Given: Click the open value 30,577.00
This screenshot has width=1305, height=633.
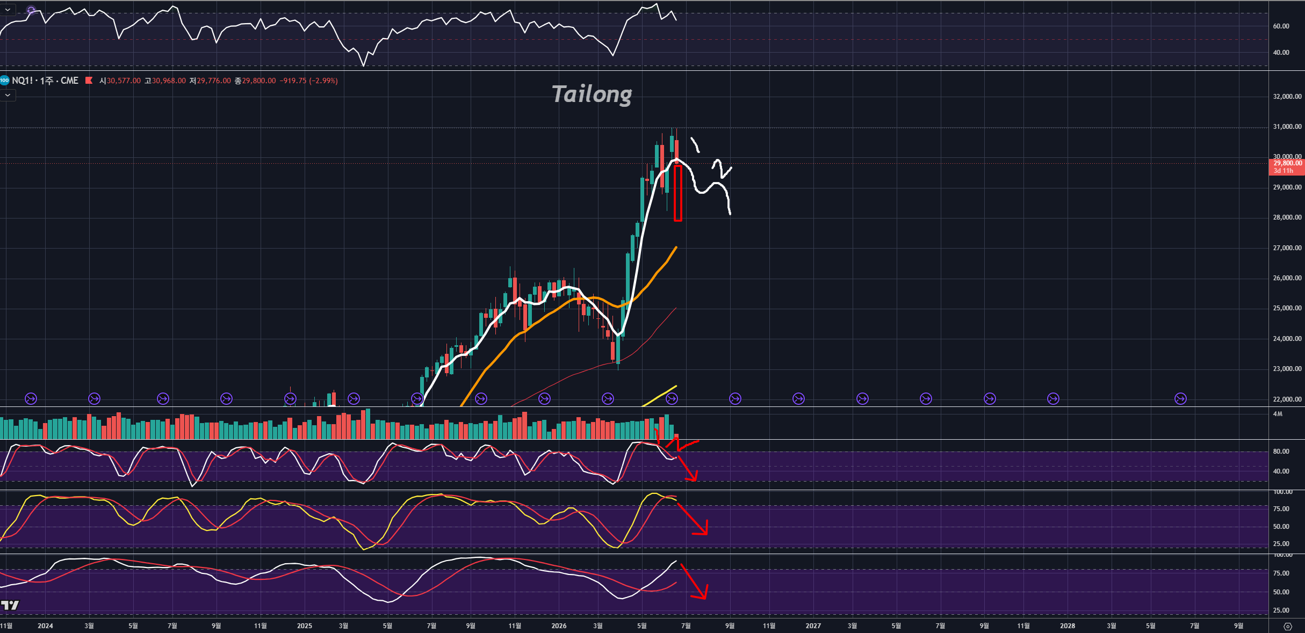Looking at the screenshot, I should tap(124, 81).
